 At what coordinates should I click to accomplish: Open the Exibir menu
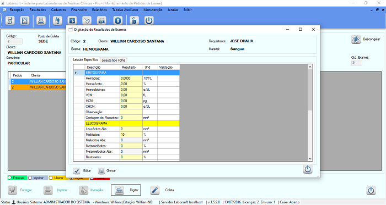point(187,10)
